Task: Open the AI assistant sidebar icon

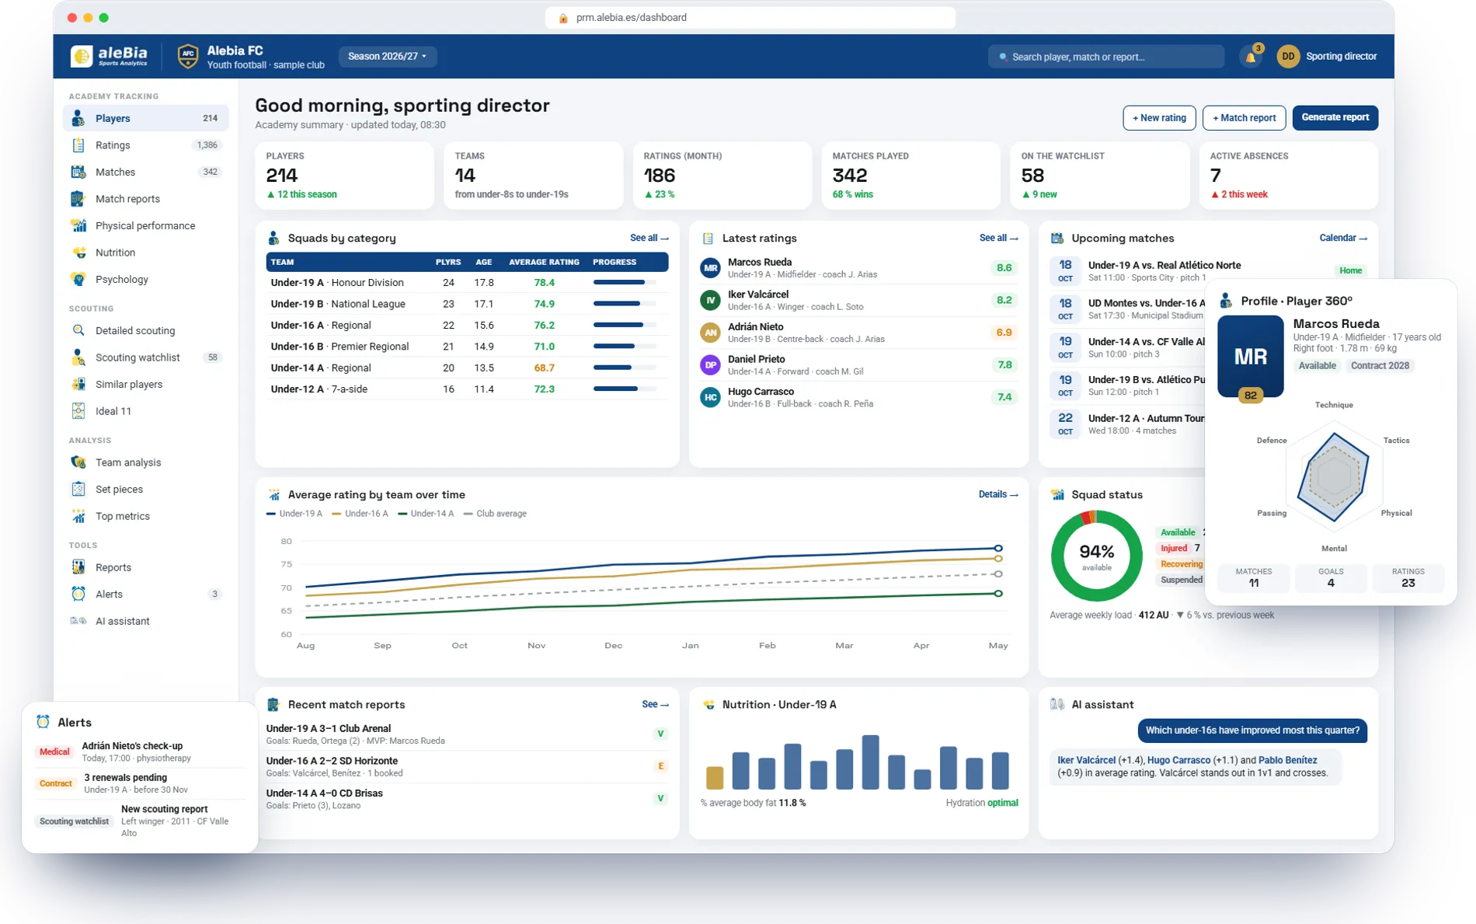Action: pos(78,621)
